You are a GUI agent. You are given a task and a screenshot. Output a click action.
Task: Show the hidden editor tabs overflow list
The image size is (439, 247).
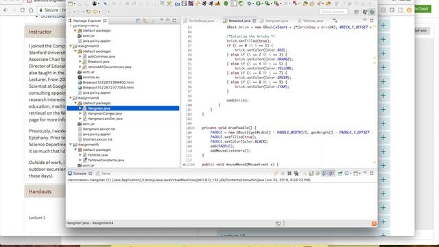335,21
